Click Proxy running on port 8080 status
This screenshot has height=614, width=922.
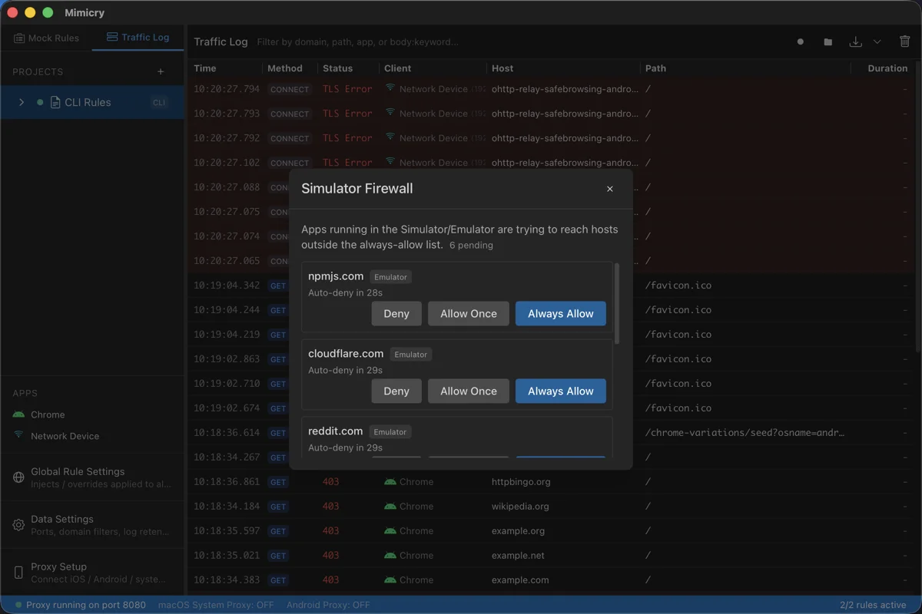pos(81,605)
